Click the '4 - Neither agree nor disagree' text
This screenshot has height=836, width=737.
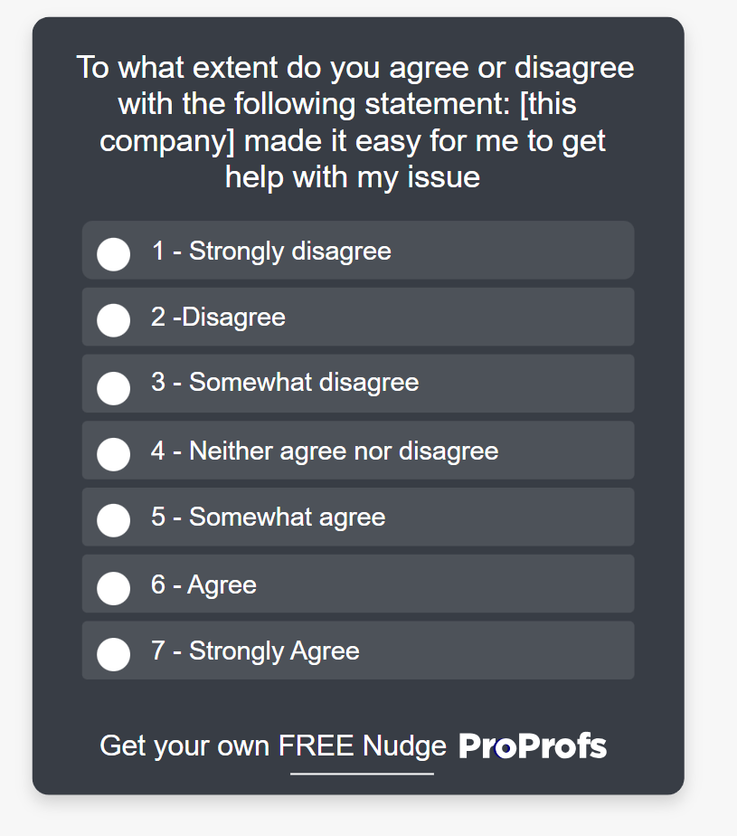(x=325, y=451)
